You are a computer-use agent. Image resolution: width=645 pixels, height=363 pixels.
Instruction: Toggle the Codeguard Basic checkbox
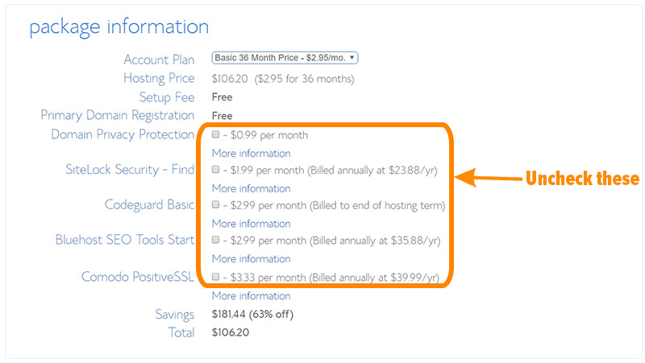(215, 204)
